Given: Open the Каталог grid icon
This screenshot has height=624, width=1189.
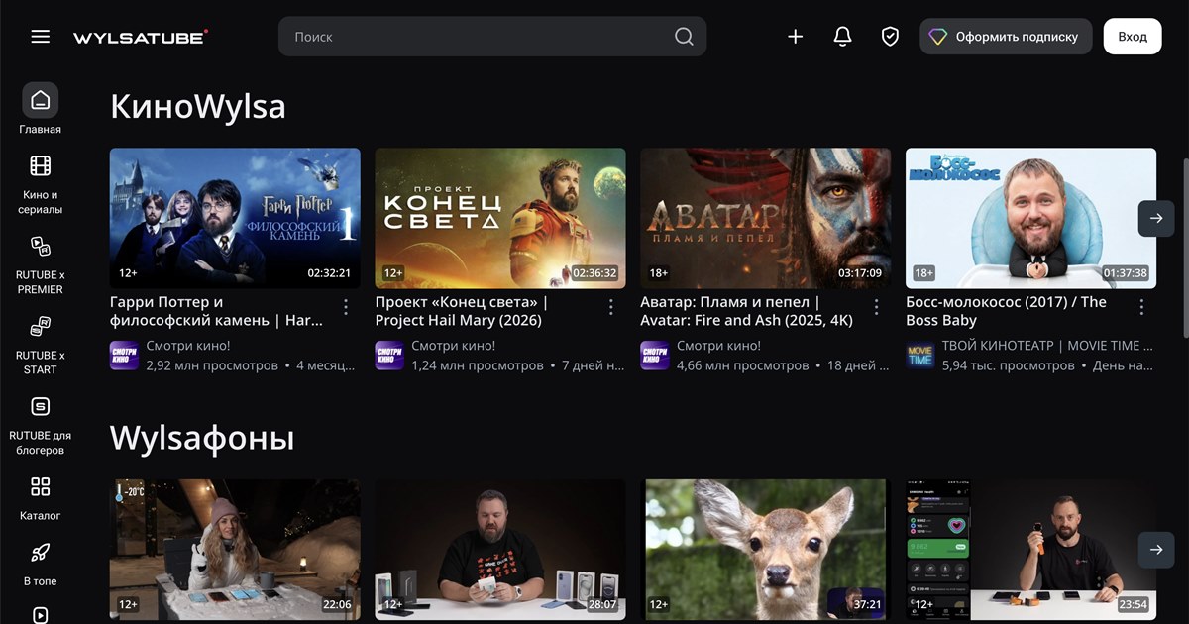Looking at the screenshot, I should point(40,487).
